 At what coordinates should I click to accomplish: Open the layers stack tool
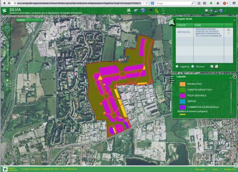point(136,10)
